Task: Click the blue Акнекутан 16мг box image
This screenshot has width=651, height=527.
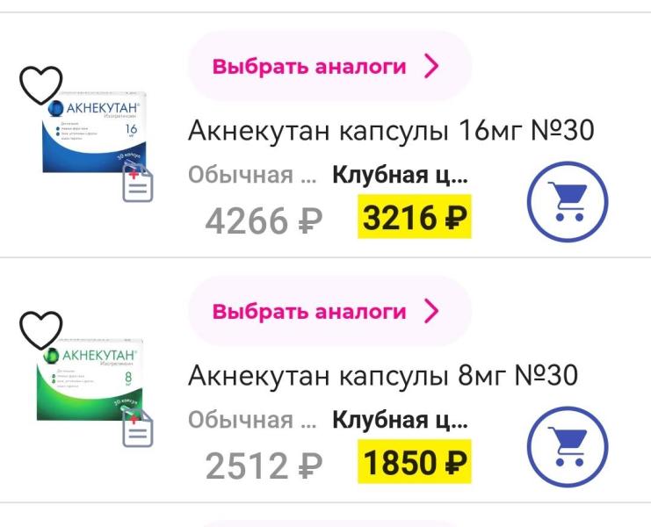Action: (97, 132)
